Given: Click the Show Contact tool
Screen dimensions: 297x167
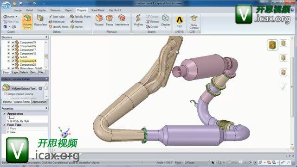Looking at the screenshot, I should (194, 22).
